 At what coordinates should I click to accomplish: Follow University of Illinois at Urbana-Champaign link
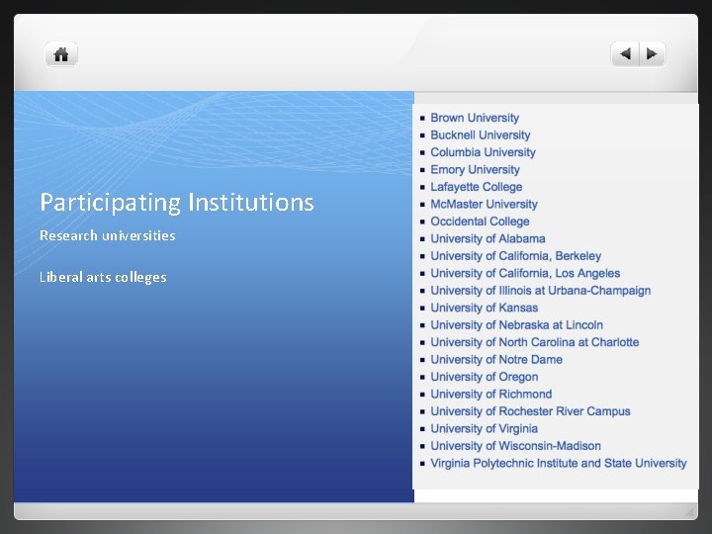(x=540, y=290)
